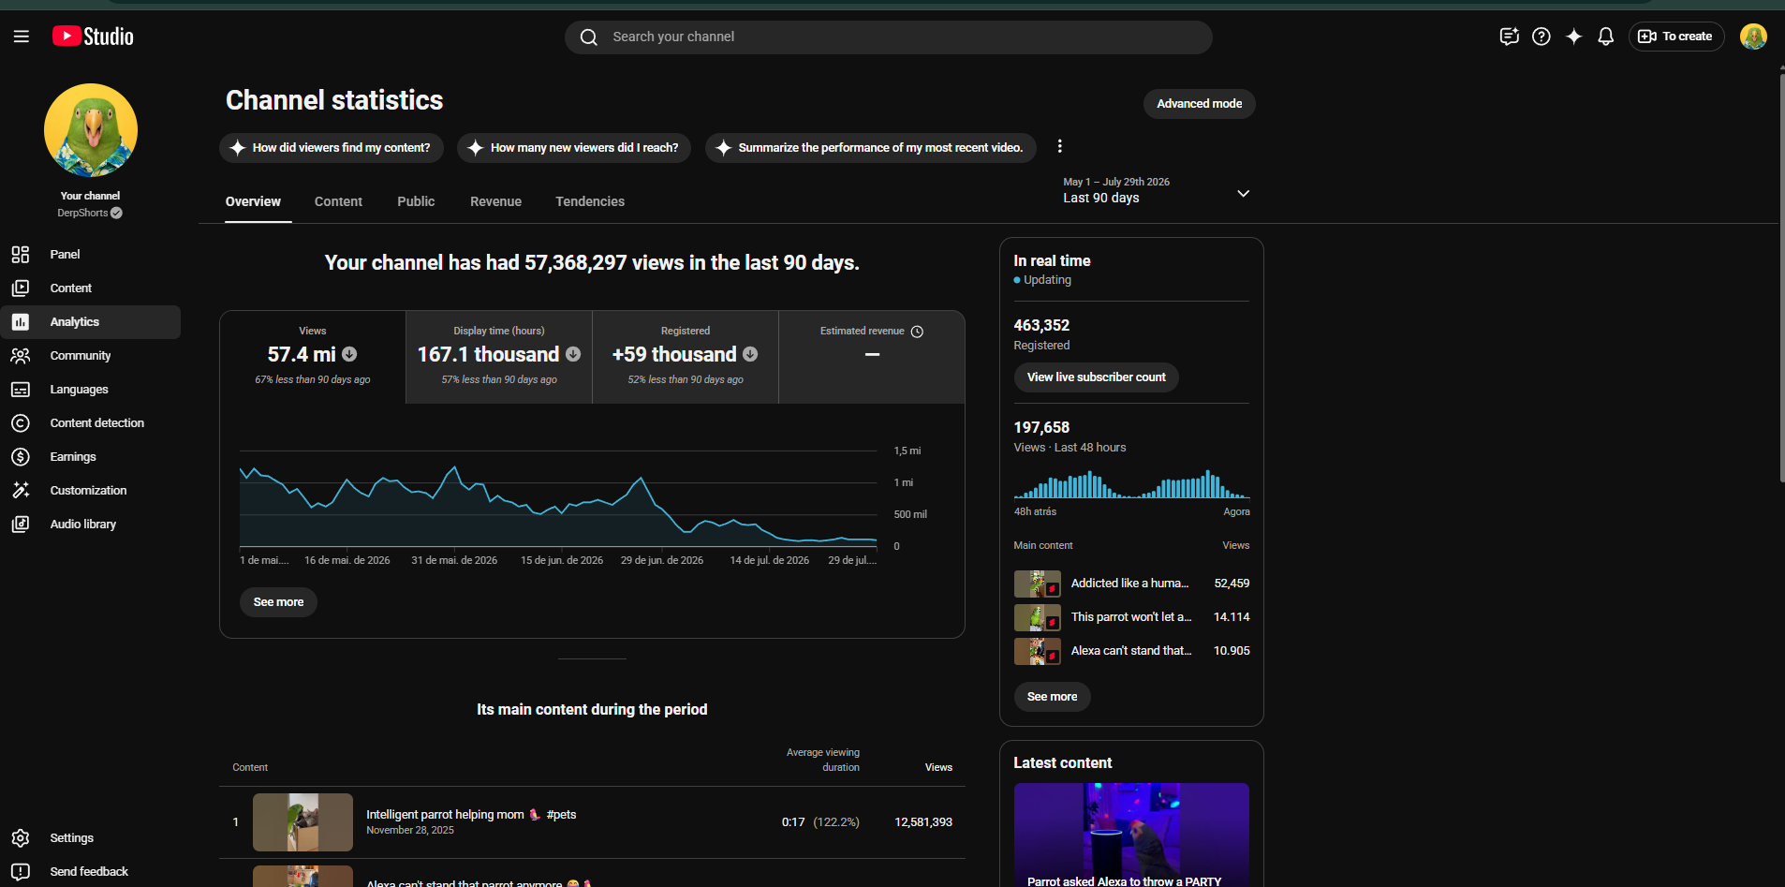The width and height of the screenshot is (1785, 887).
Task: Select the Registered metric card
Action: tap(686, 357)
